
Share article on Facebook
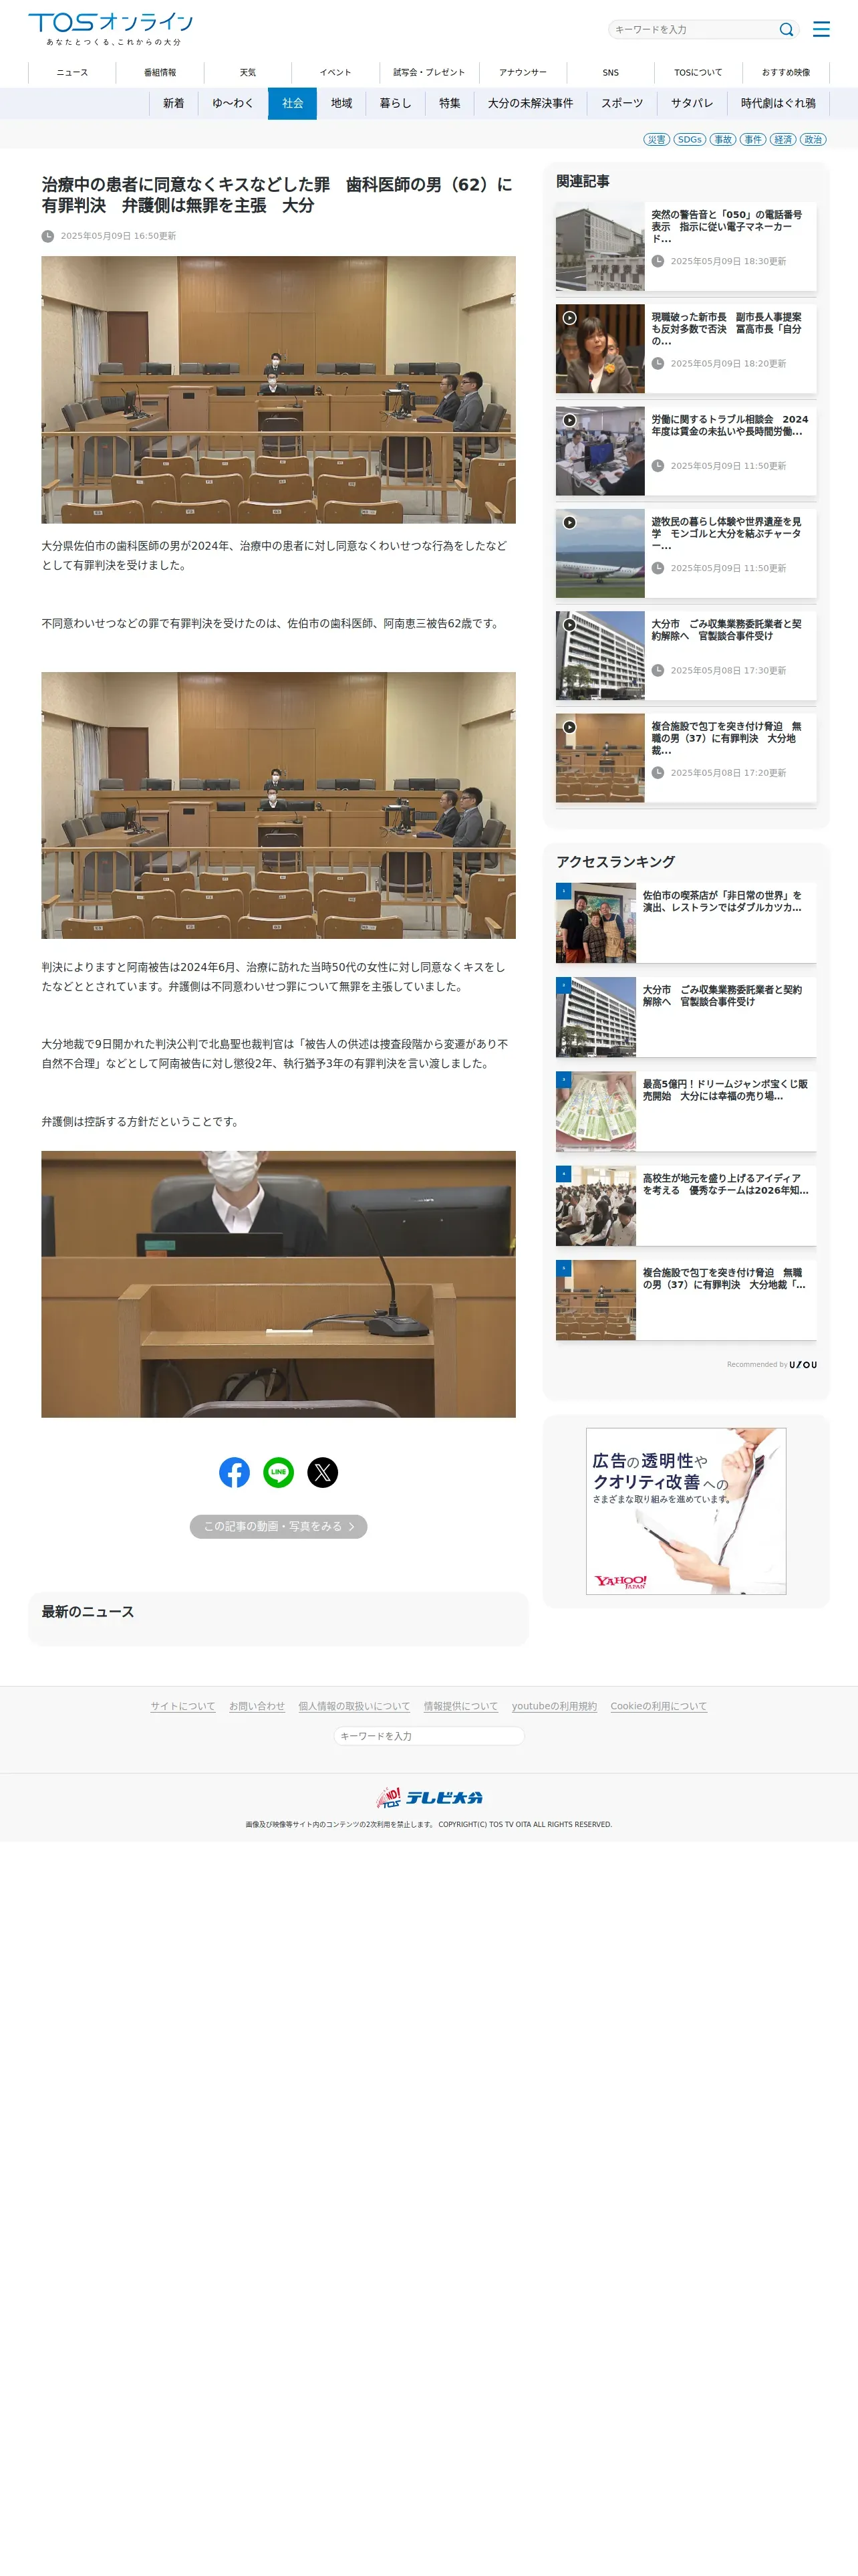pos(235,1472)
